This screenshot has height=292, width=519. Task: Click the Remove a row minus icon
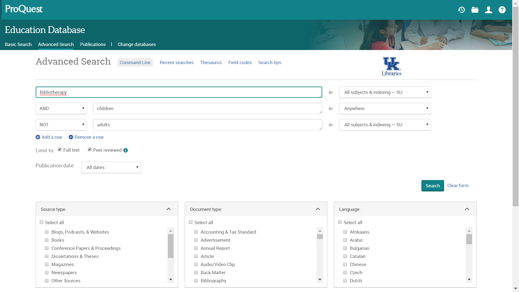[x=71, y=137]
